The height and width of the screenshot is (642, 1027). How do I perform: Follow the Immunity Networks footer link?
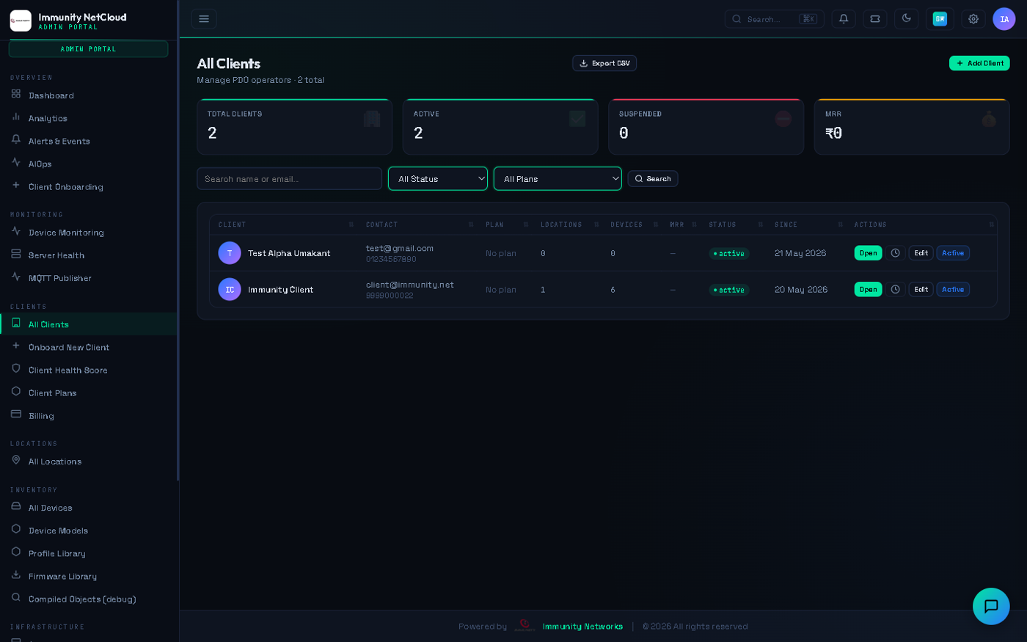coord(582,627)
